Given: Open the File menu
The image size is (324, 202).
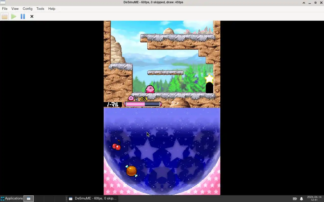Looking at the screenshot, I should point(5,9).
